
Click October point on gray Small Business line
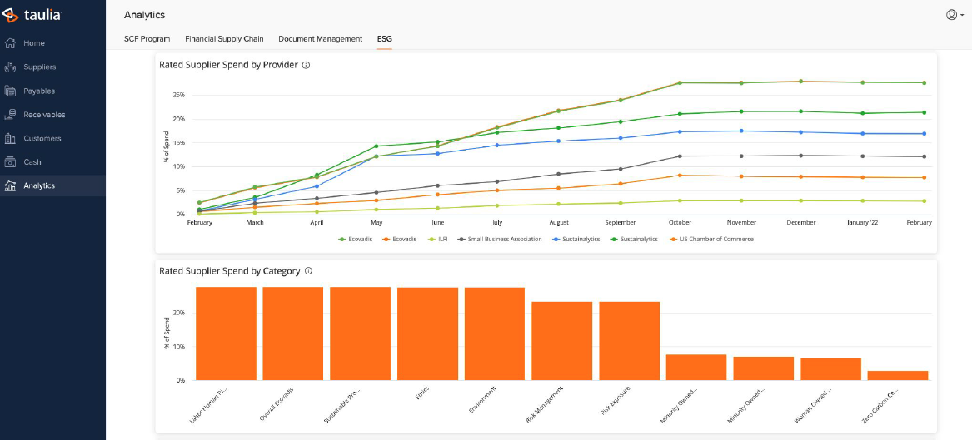point(680,156)
